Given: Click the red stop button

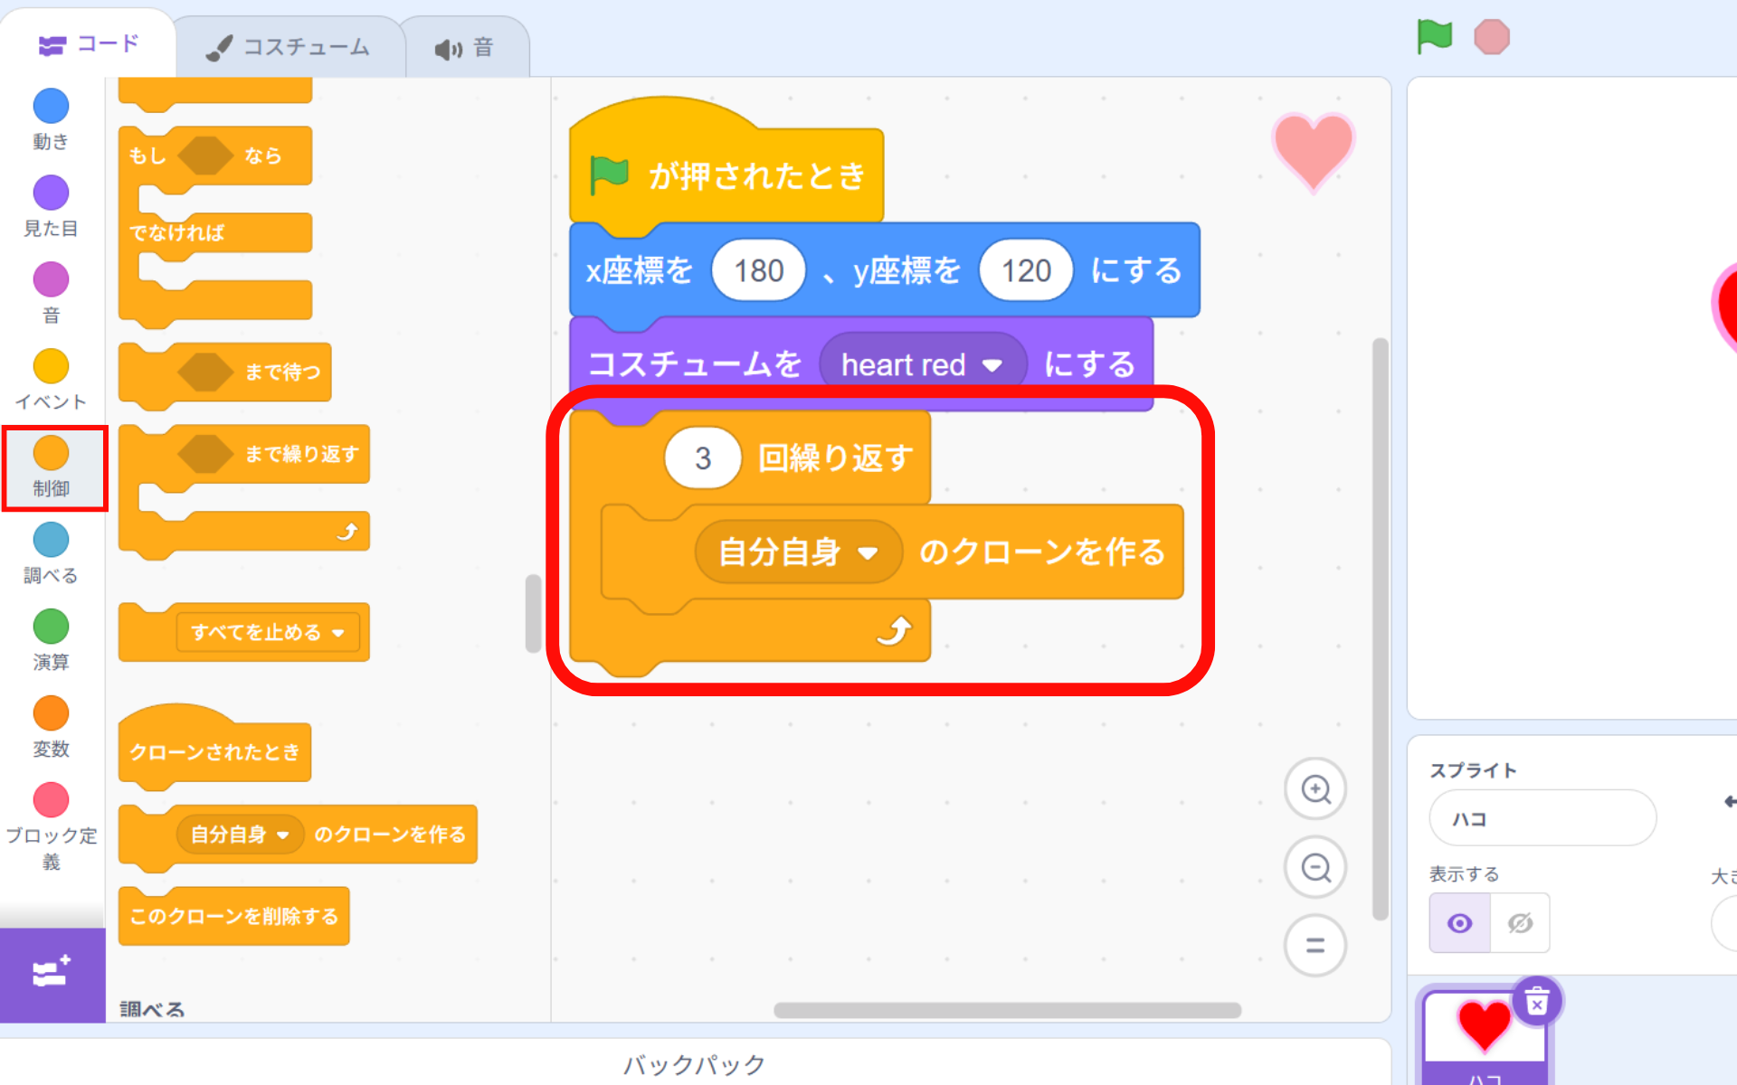Looking at the screenshot, I should (1491, 37).
